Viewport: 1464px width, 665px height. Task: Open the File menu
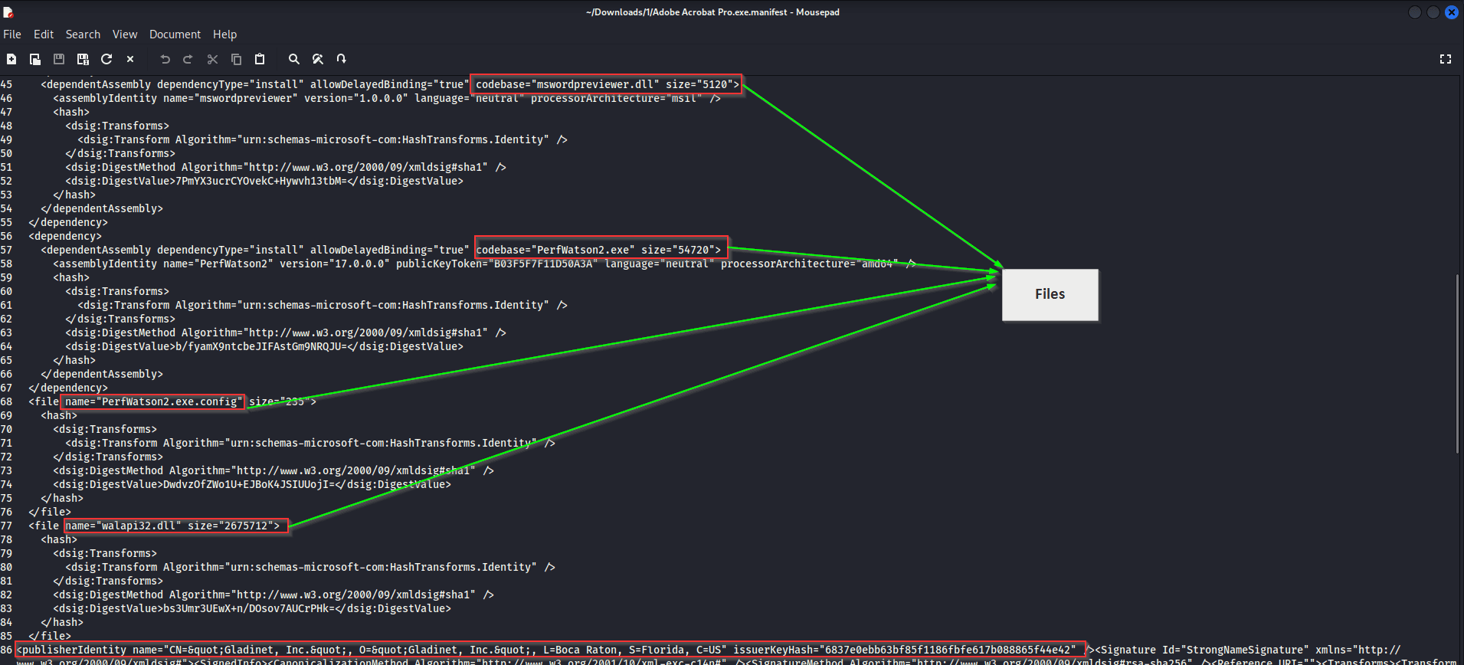pyautogui.click(x=12, y=34)
